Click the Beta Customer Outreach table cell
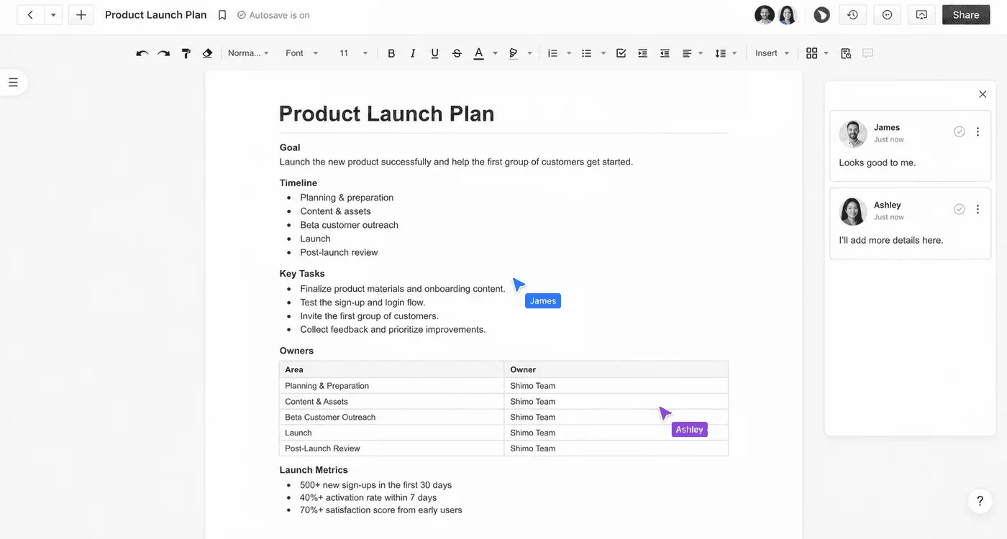The height and width of the screenshot is (539, 1007). coord(391,417)
